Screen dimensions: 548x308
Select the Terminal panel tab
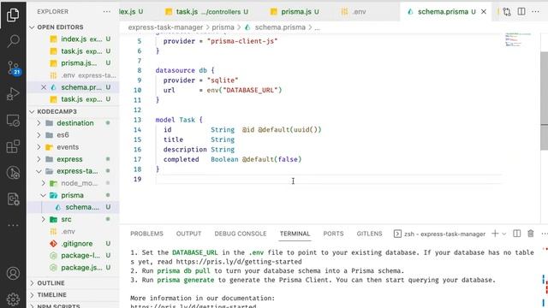(x=295, y=234)
